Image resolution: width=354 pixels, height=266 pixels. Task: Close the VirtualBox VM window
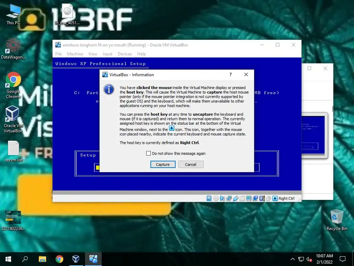tap(293, 45)
